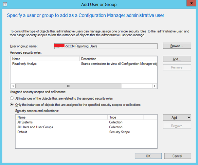Open Browse to pick a user or group
Image resolution: width=198 pixels, height=165 pixels.
click(177, 46)
